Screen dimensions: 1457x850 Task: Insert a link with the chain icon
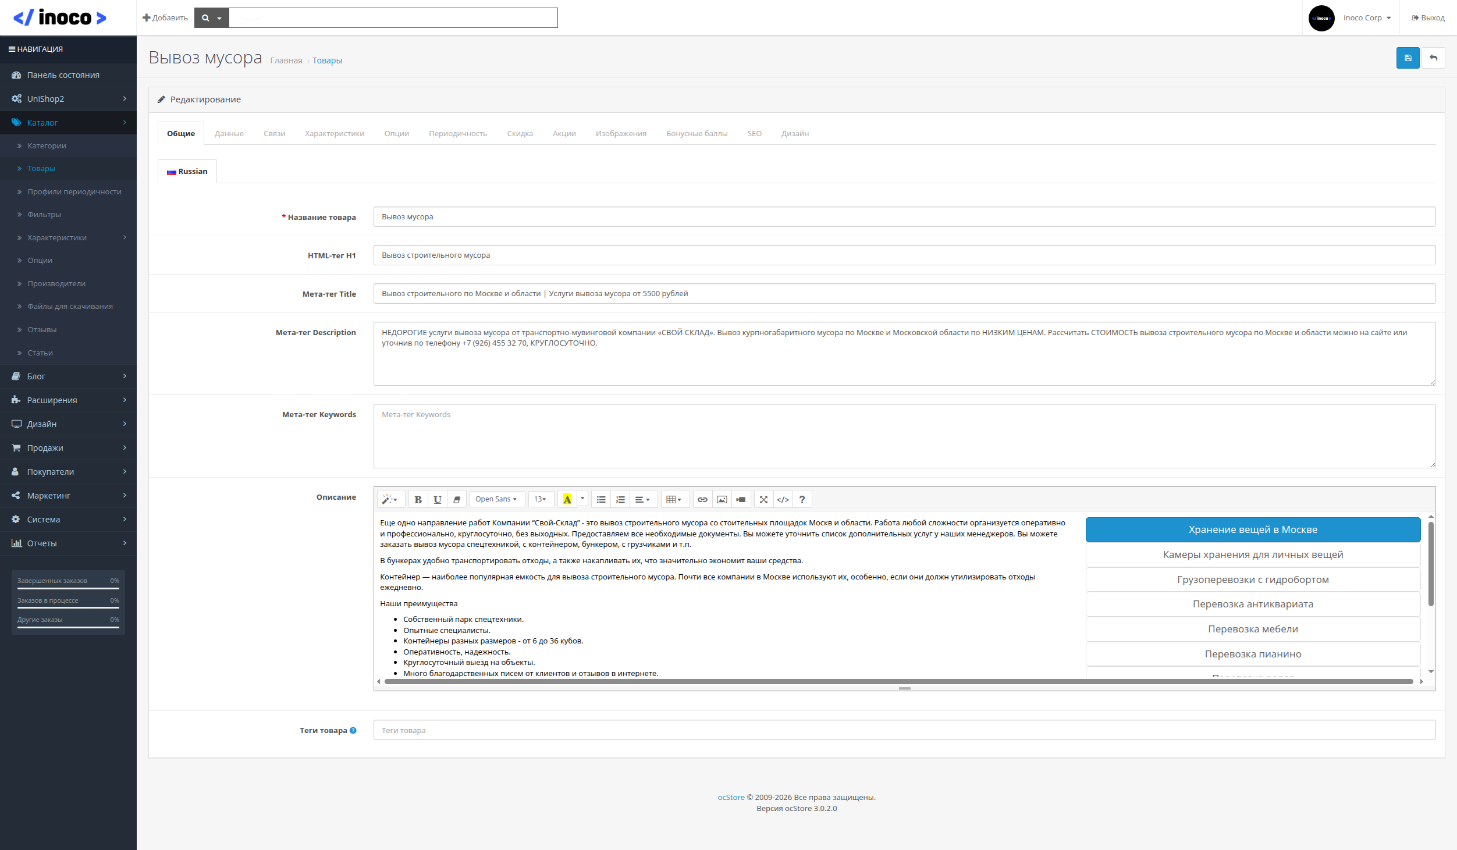tap(702, 499)
